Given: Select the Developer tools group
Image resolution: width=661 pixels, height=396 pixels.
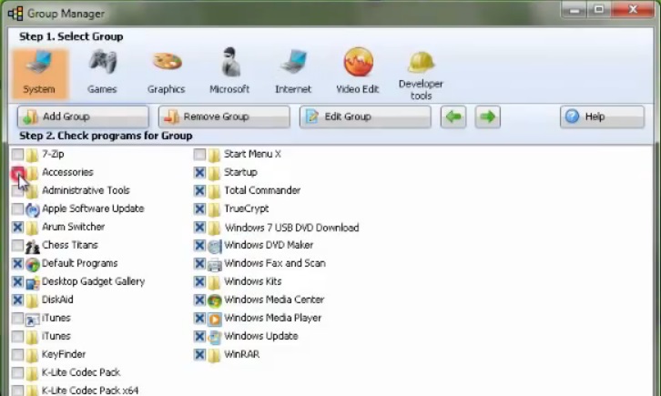Looking at the screenshot, I should tap(421, 75).
